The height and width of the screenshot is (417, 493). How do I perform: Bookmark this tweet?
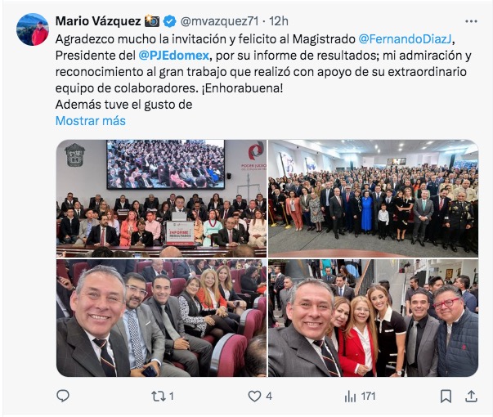coord(446,397)
